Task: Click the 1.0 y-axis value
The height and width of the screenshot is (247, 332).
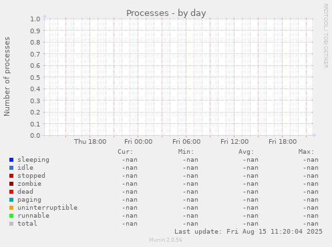Action: pos(35,19)
